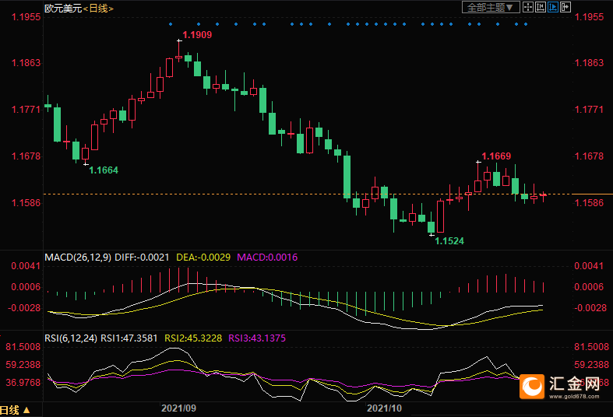Click the 81.5008 left RSI axis label
The image size is (613, 417).
23,347
